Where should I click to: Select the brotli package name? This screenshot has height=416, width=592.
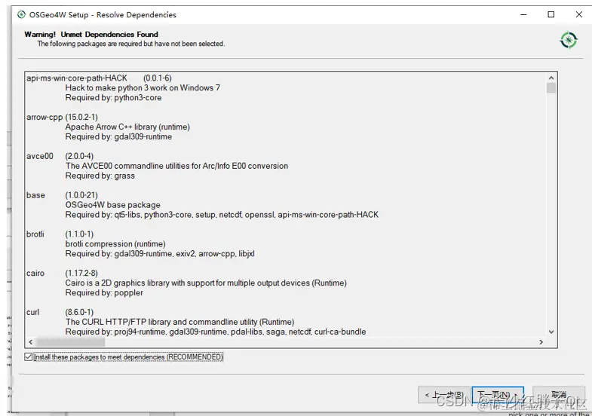click(x=35, y=234)
